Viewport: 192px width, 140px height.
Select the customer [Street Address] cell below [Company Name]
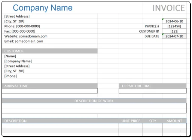pos(50,66)
